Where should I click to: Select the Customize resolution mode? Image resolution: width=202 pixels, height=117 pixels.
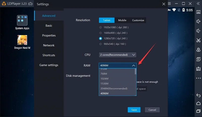pos(138,20)
